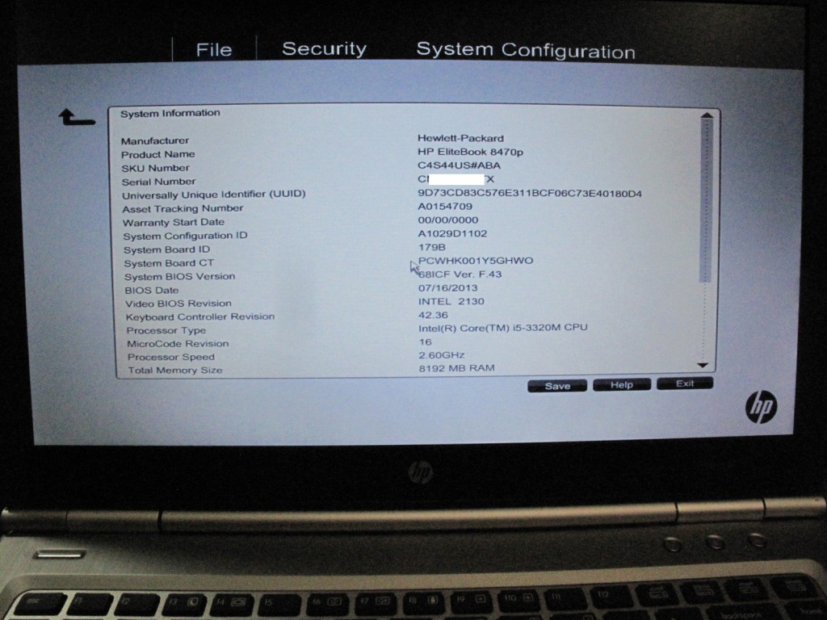Click the C4S44US#ABA value

pyautogui.click(x=459, y=165)
